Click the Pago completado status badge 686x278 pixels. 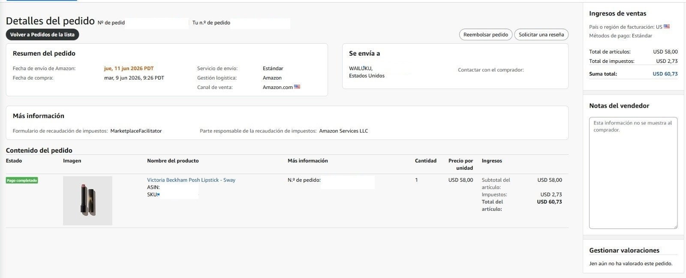click(x=22, y=180)
